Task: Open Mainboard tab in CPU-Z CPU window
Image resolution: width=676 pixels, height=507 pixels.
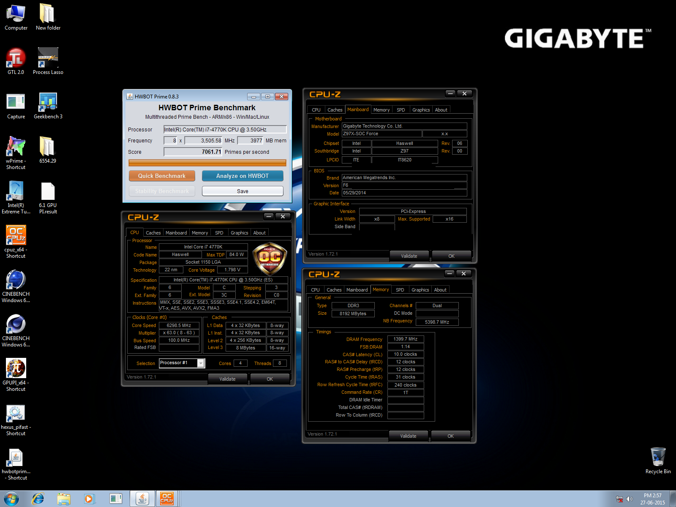Action: point(176,233)
